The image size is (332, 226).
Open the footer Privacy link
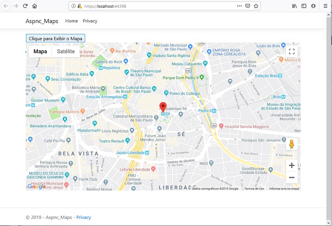click(x=83, y=217)
